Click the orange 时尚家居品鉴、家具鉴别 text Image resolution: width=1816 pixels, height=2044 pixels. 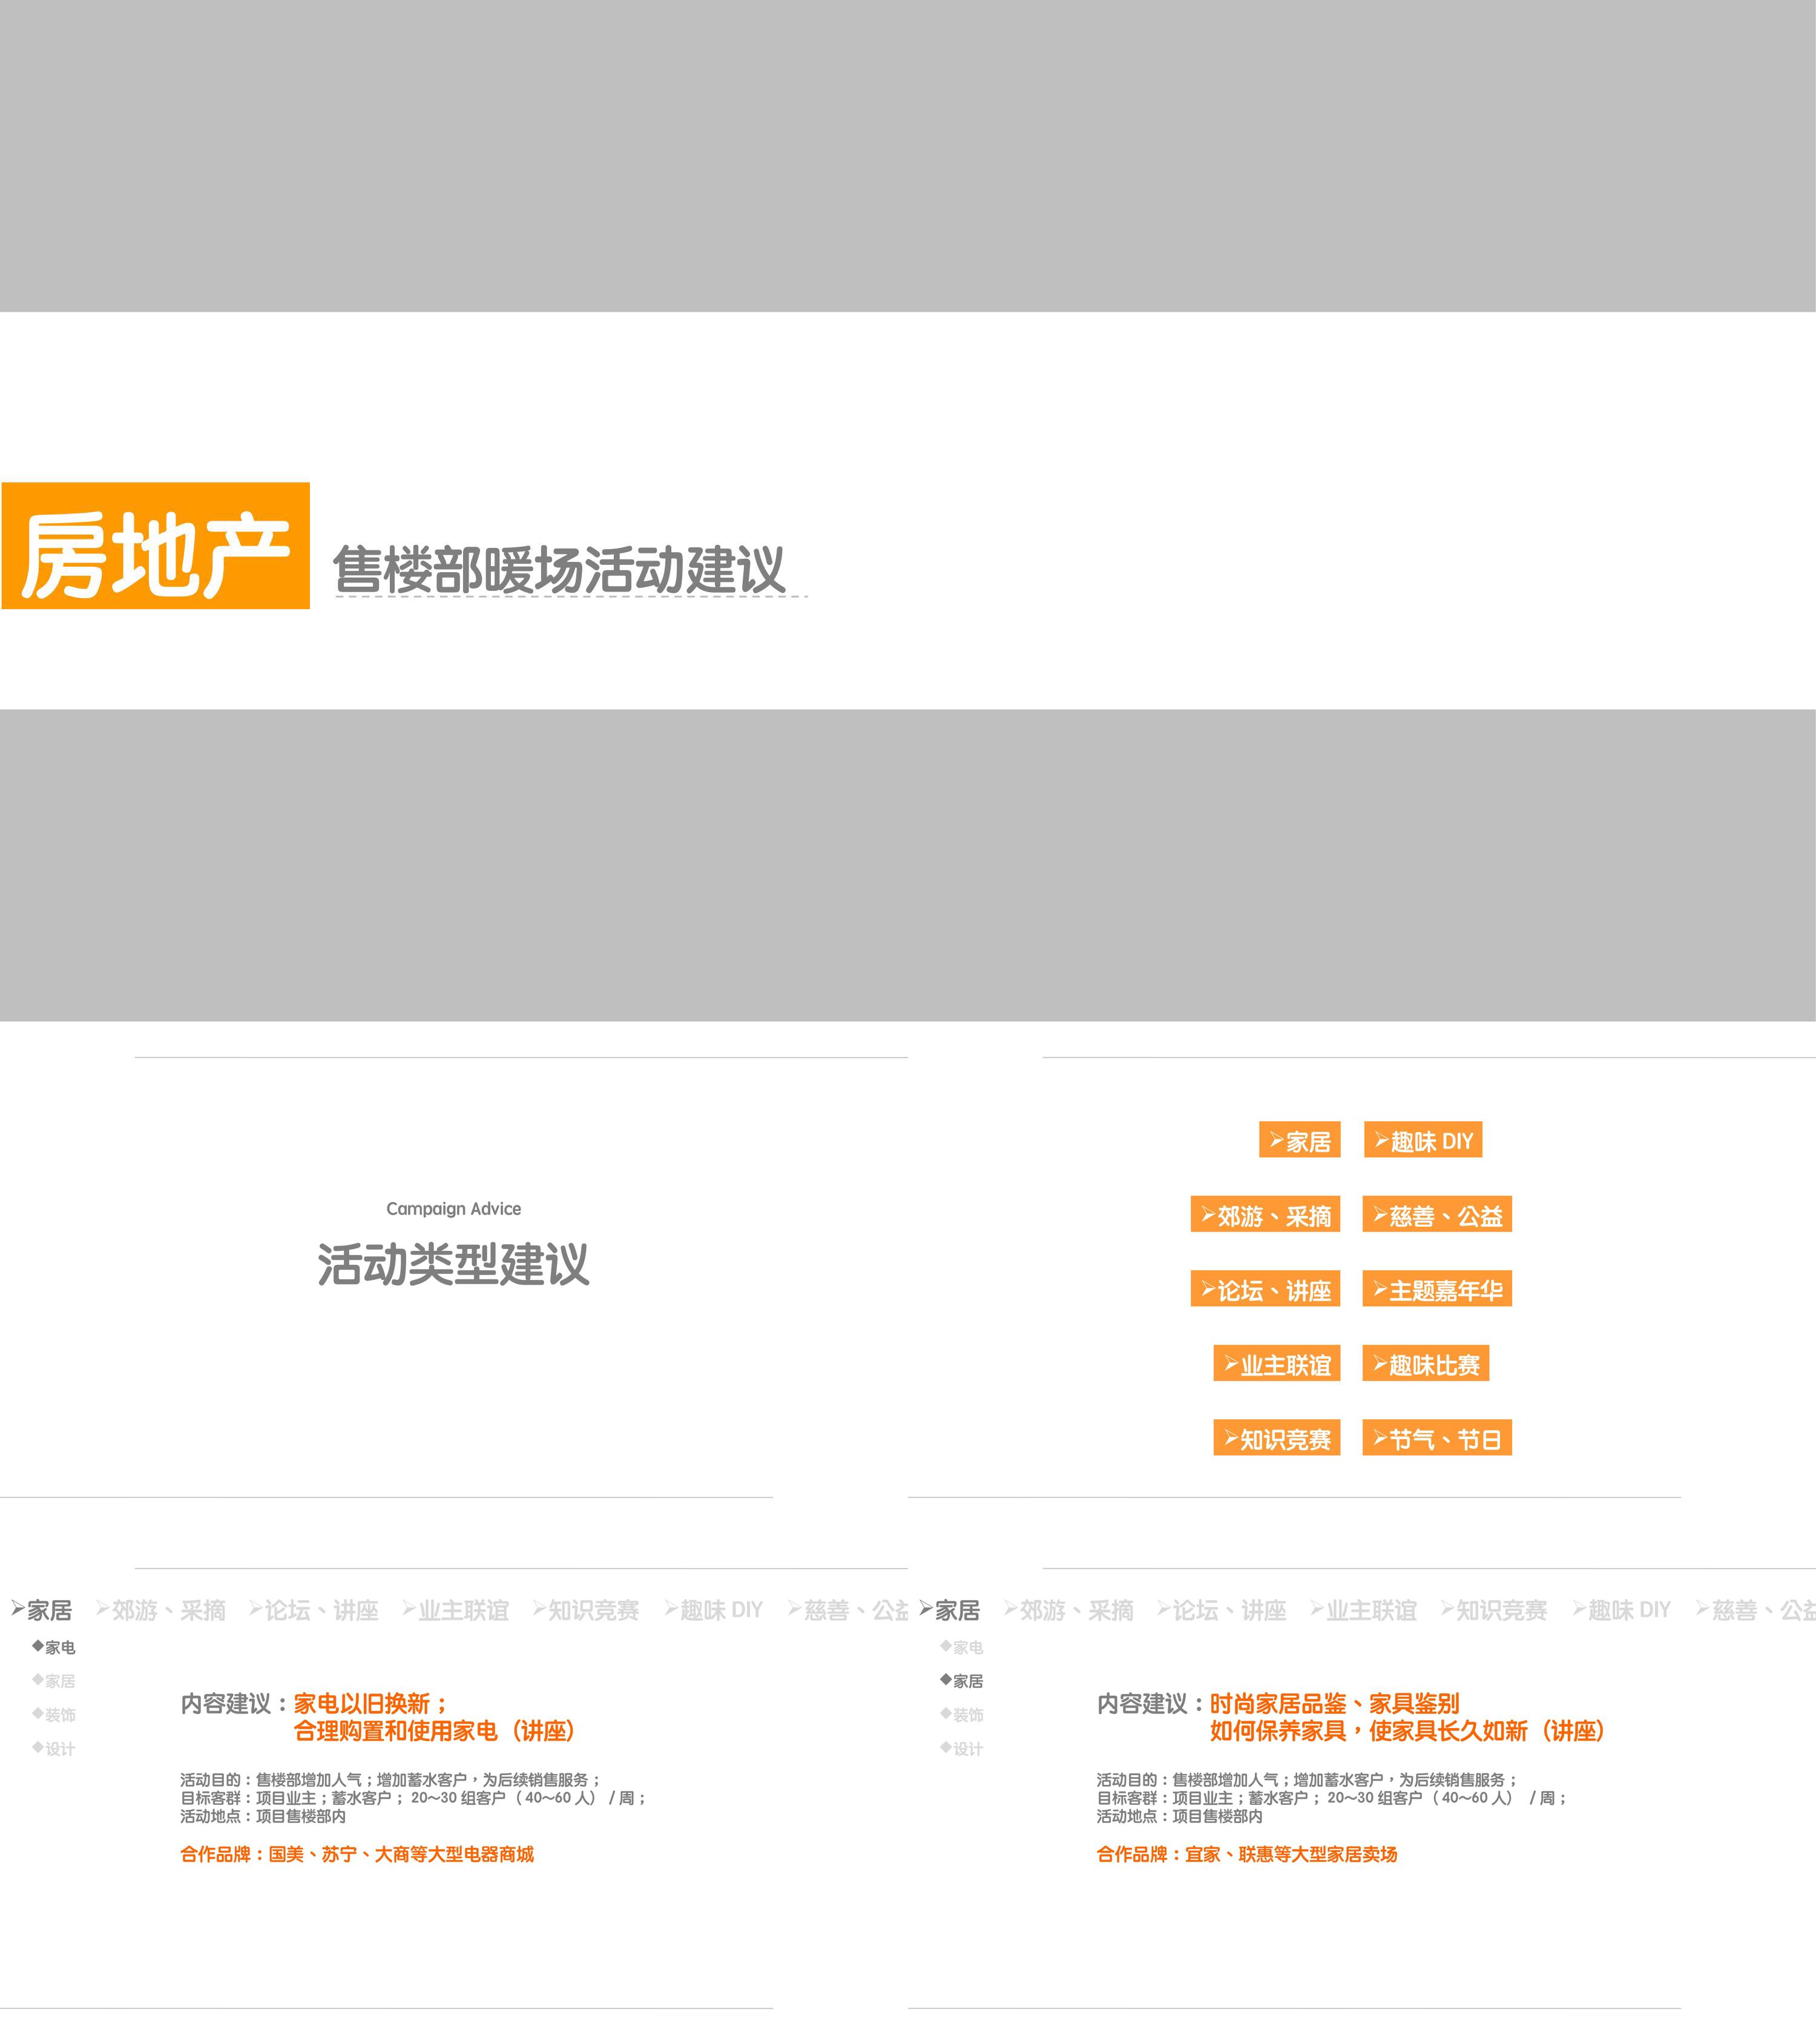1335,1704
